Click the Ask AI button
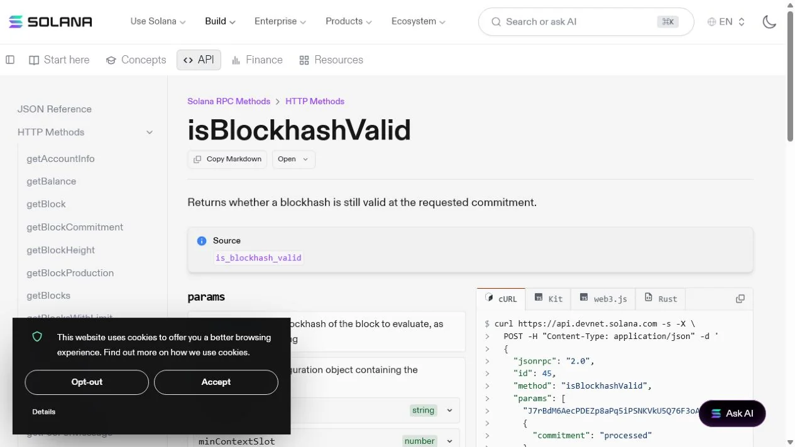 click(x=732, y=414)
